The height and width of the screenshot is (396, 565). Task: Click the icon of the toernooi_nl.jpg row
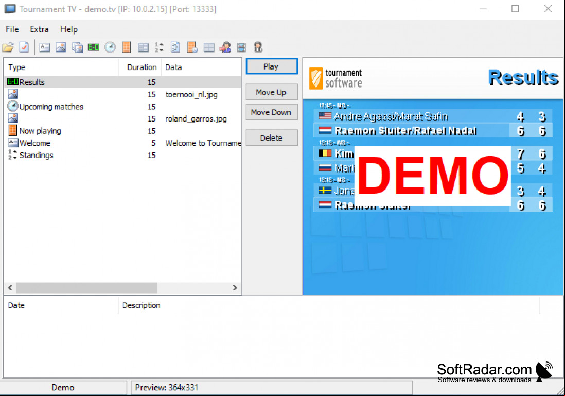13,94
